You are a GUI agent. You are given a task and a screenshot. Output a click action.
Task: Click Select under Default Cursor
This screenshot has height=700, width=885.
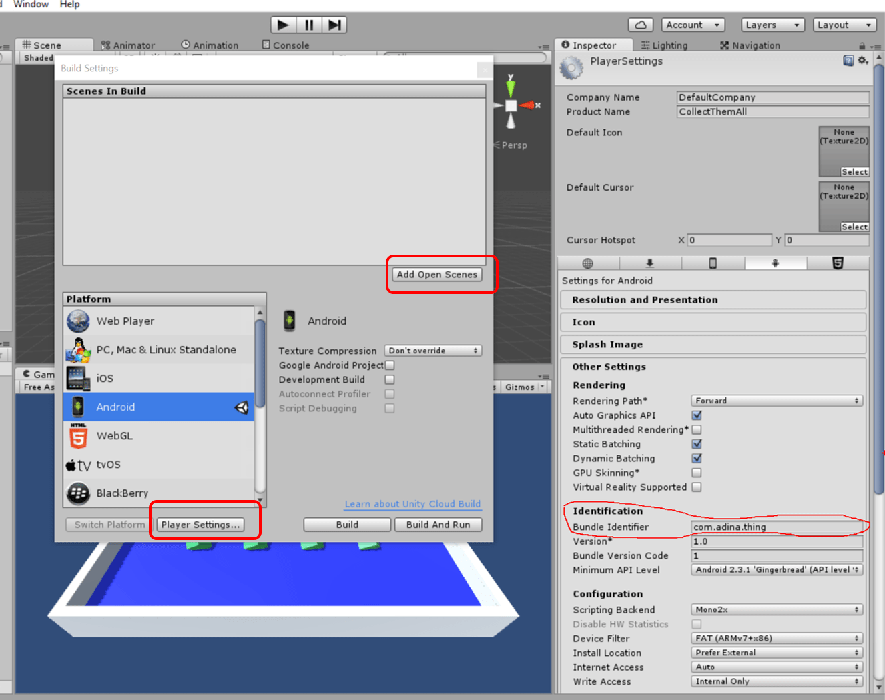(x=854, y=227)
